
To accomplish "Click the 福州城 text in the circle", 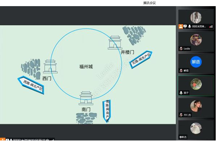I will pyautogui.click(x=86, y=66).
